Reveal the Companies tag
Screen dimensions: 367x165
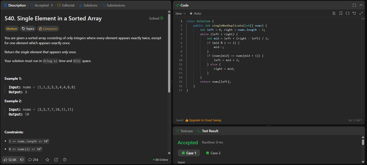pos(48,29)
